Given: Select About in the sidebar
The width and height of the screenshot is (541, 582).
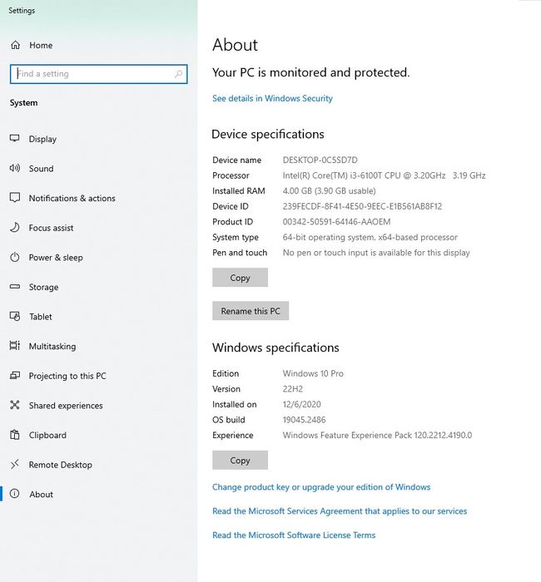Looking at the screenshot, I should [x=42, y=495].
